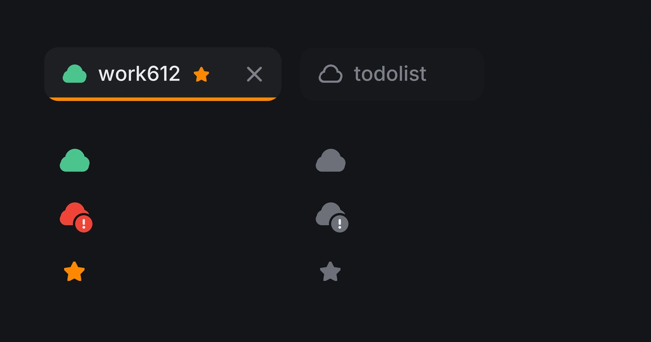
Task: Click the work612 text in the active tab
Action: pyautogui.click(x=139, y=74)
